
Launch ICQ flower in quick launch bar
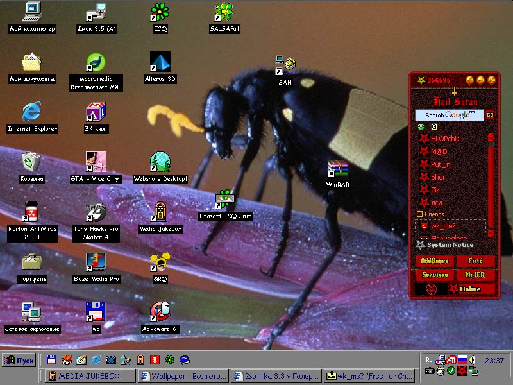click(x=170, y=360)
